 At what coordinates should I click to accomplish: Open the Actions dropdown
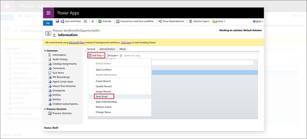[x=219, y=21]
